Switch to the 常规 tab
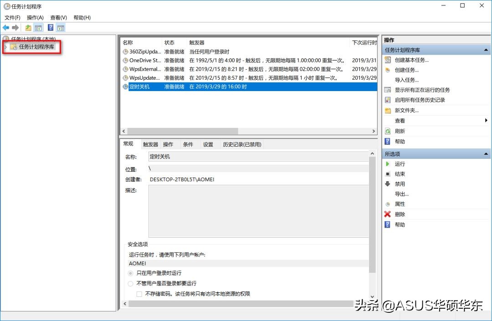The image size is (492, 321). (128, 144)
